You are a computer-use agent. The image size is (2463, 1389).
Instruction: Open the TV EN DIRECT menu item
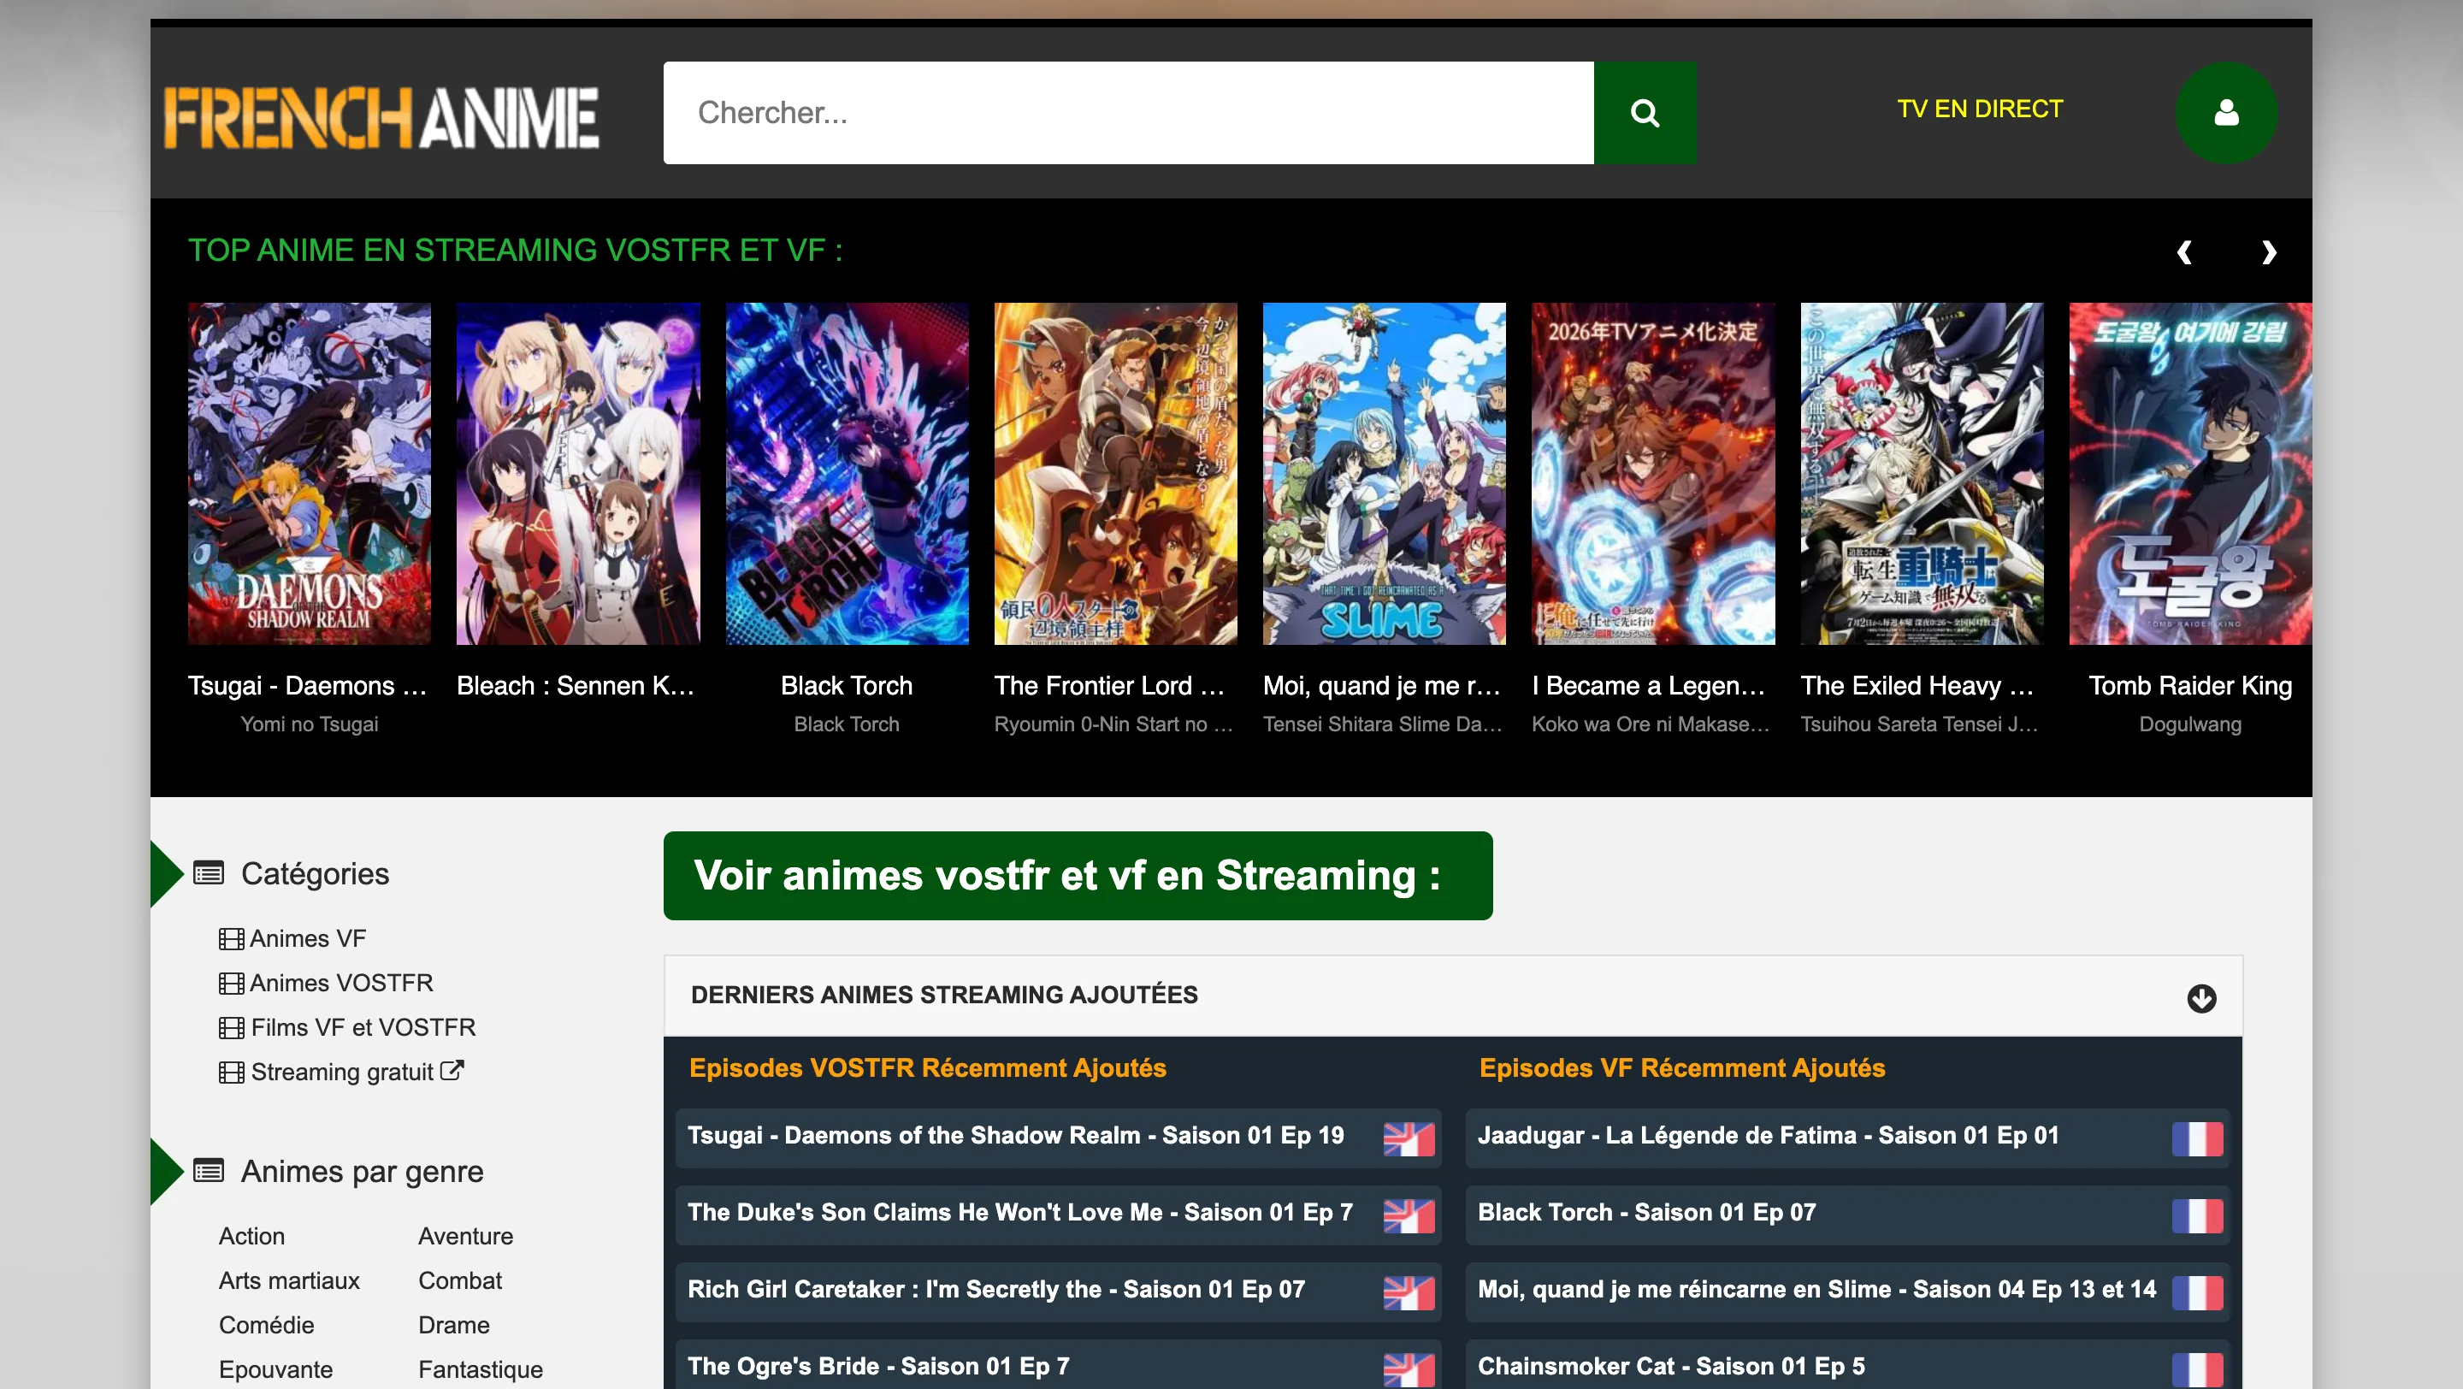pos(1980,109)
